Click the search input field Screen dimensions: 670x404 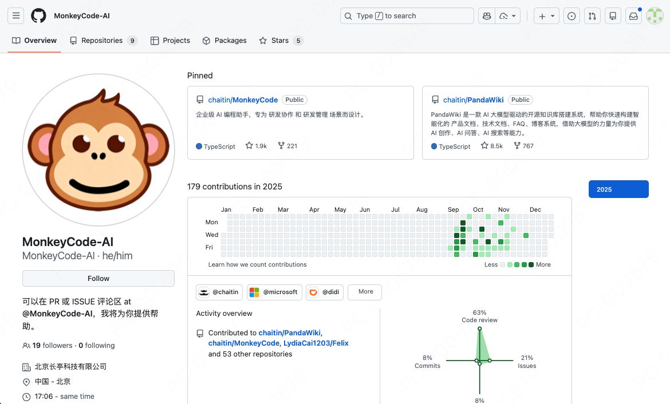click(407, 15)
